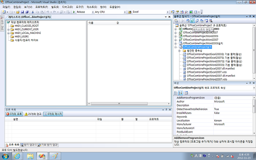
Task: Switch to the 찾기 결과 1 tab
Action: tap(29, 145)
